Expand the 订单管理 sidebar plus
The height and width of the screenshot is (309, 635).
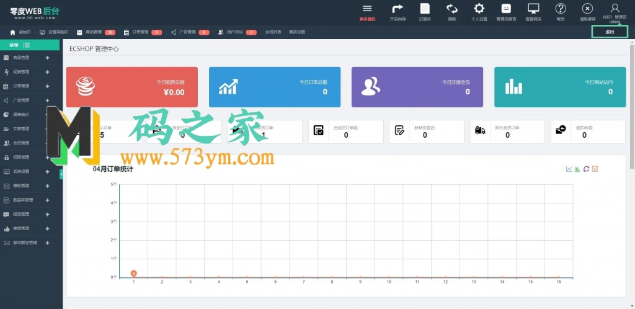pos(47,86)
